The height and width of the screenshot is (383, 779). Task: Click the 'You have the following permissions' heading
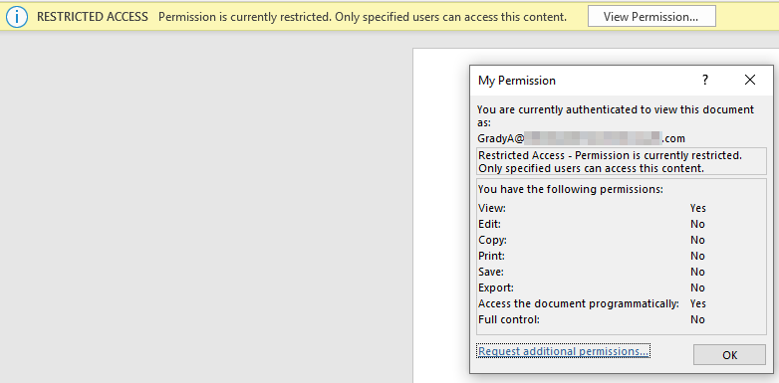coord(571,190)
